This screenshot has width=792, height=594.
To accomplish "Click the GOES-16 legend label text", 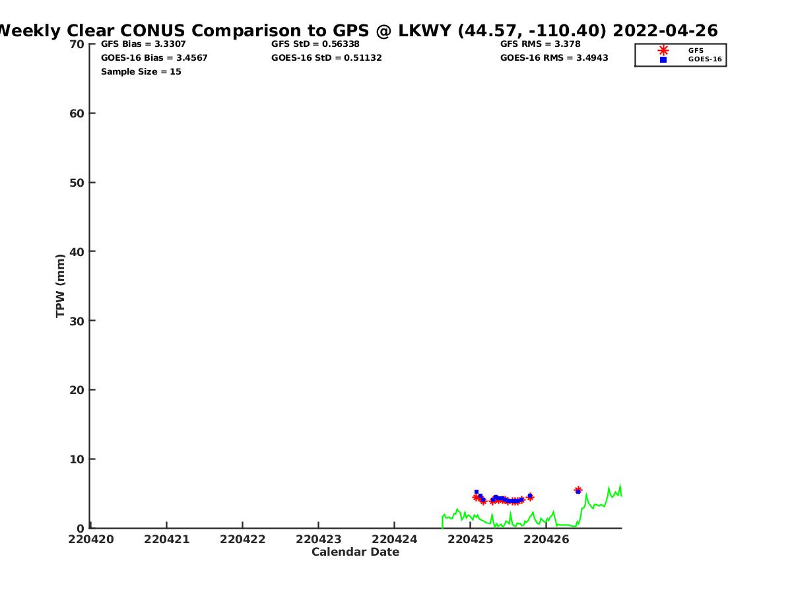I will pos(705,59).
